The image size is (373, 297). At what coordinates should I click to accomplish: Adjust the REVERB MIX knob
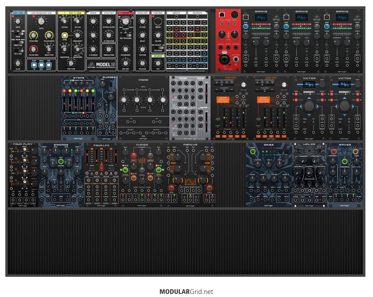point(158,63)
